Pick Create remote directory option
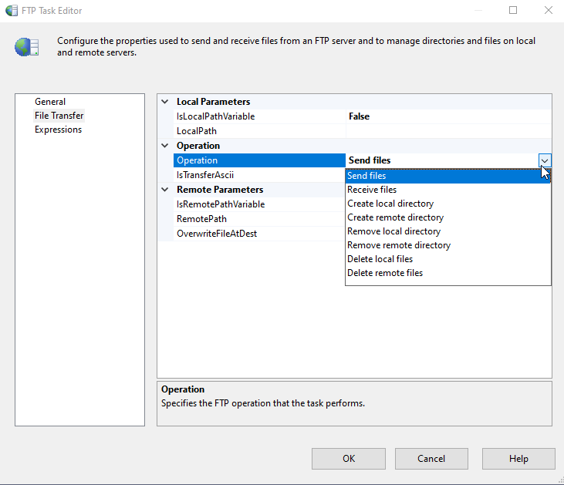 (x=395, y=217)
